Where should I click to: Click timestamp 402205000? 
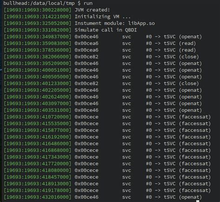(55, 90)
